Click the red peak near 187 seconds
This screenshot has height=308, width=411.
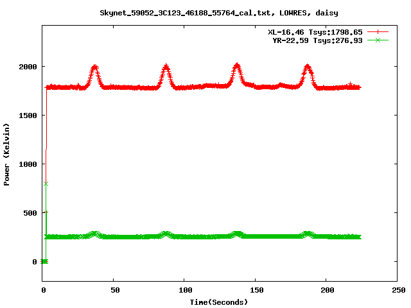[308, 67]
